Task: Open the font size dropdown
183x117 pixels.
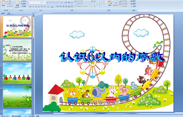Action: coord(43,3)
